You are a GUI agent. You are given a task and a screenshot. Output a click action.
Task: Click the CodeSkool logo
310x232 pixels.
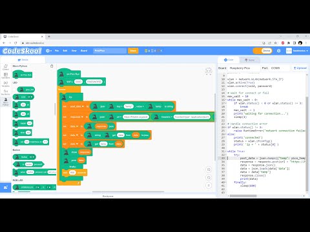click(22, 51)
